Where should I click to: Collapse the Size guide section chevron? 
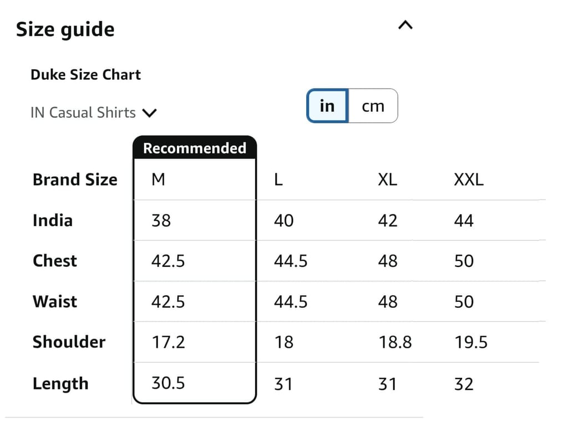point(405,25)
